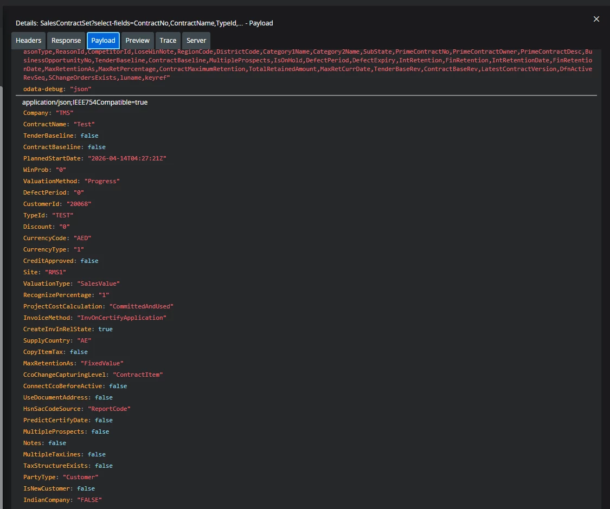Select the Payload tab
The image size is (610, 509).
(103, 41)
